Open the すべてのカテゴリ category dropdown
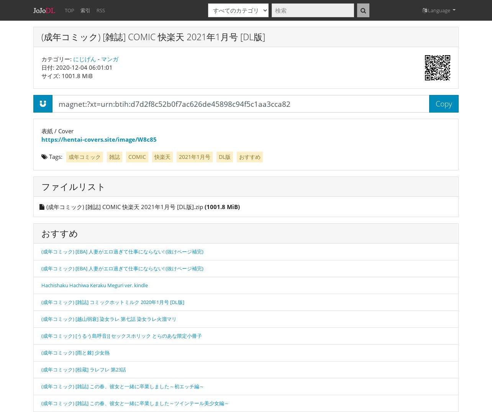Image resolution: width=492 pixels, height=412 pixels. (238, 10)
